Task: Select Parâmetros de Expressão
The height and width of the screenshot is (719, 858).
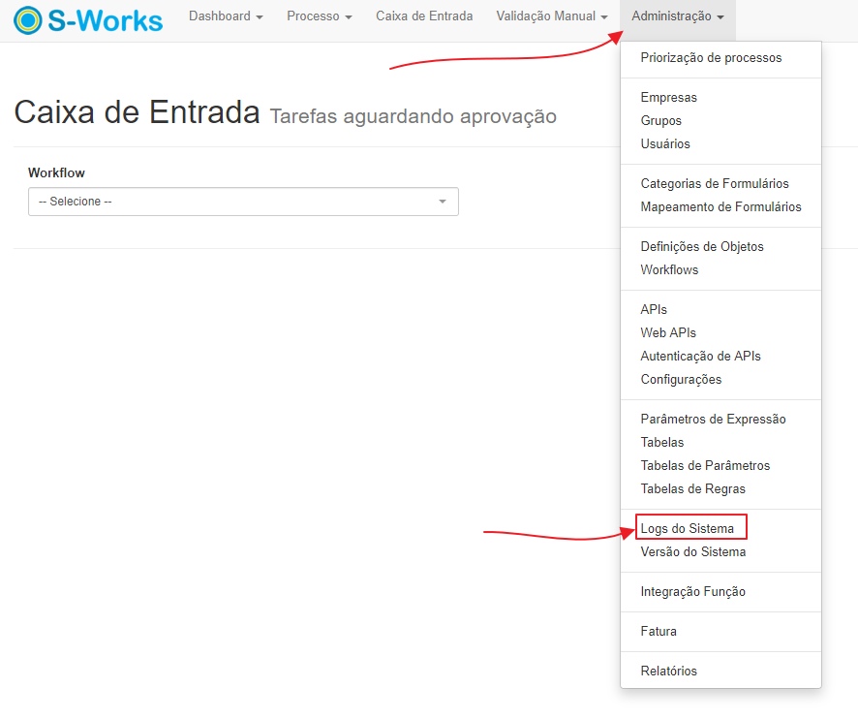Action: tap(713, 419)
